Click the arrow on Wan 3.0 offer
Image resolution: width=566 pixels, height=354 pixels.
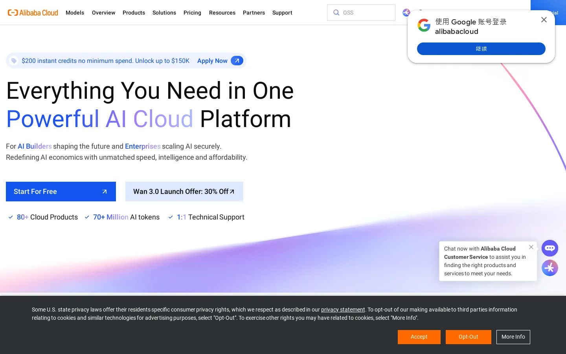232,192
